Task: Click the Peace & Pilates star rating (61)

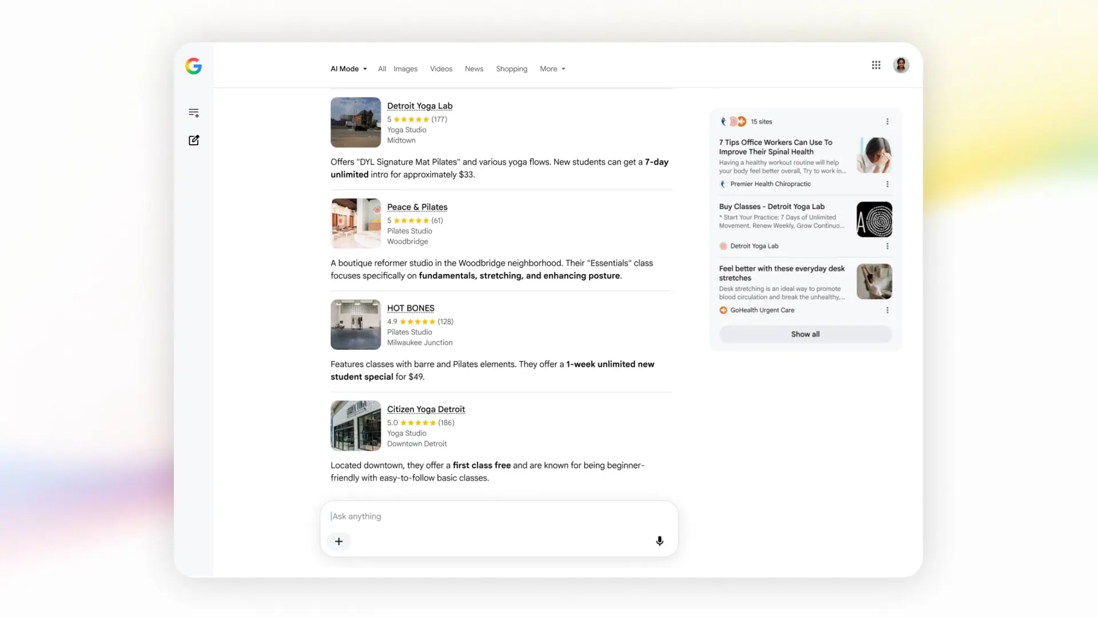Action: pos(415,220)
